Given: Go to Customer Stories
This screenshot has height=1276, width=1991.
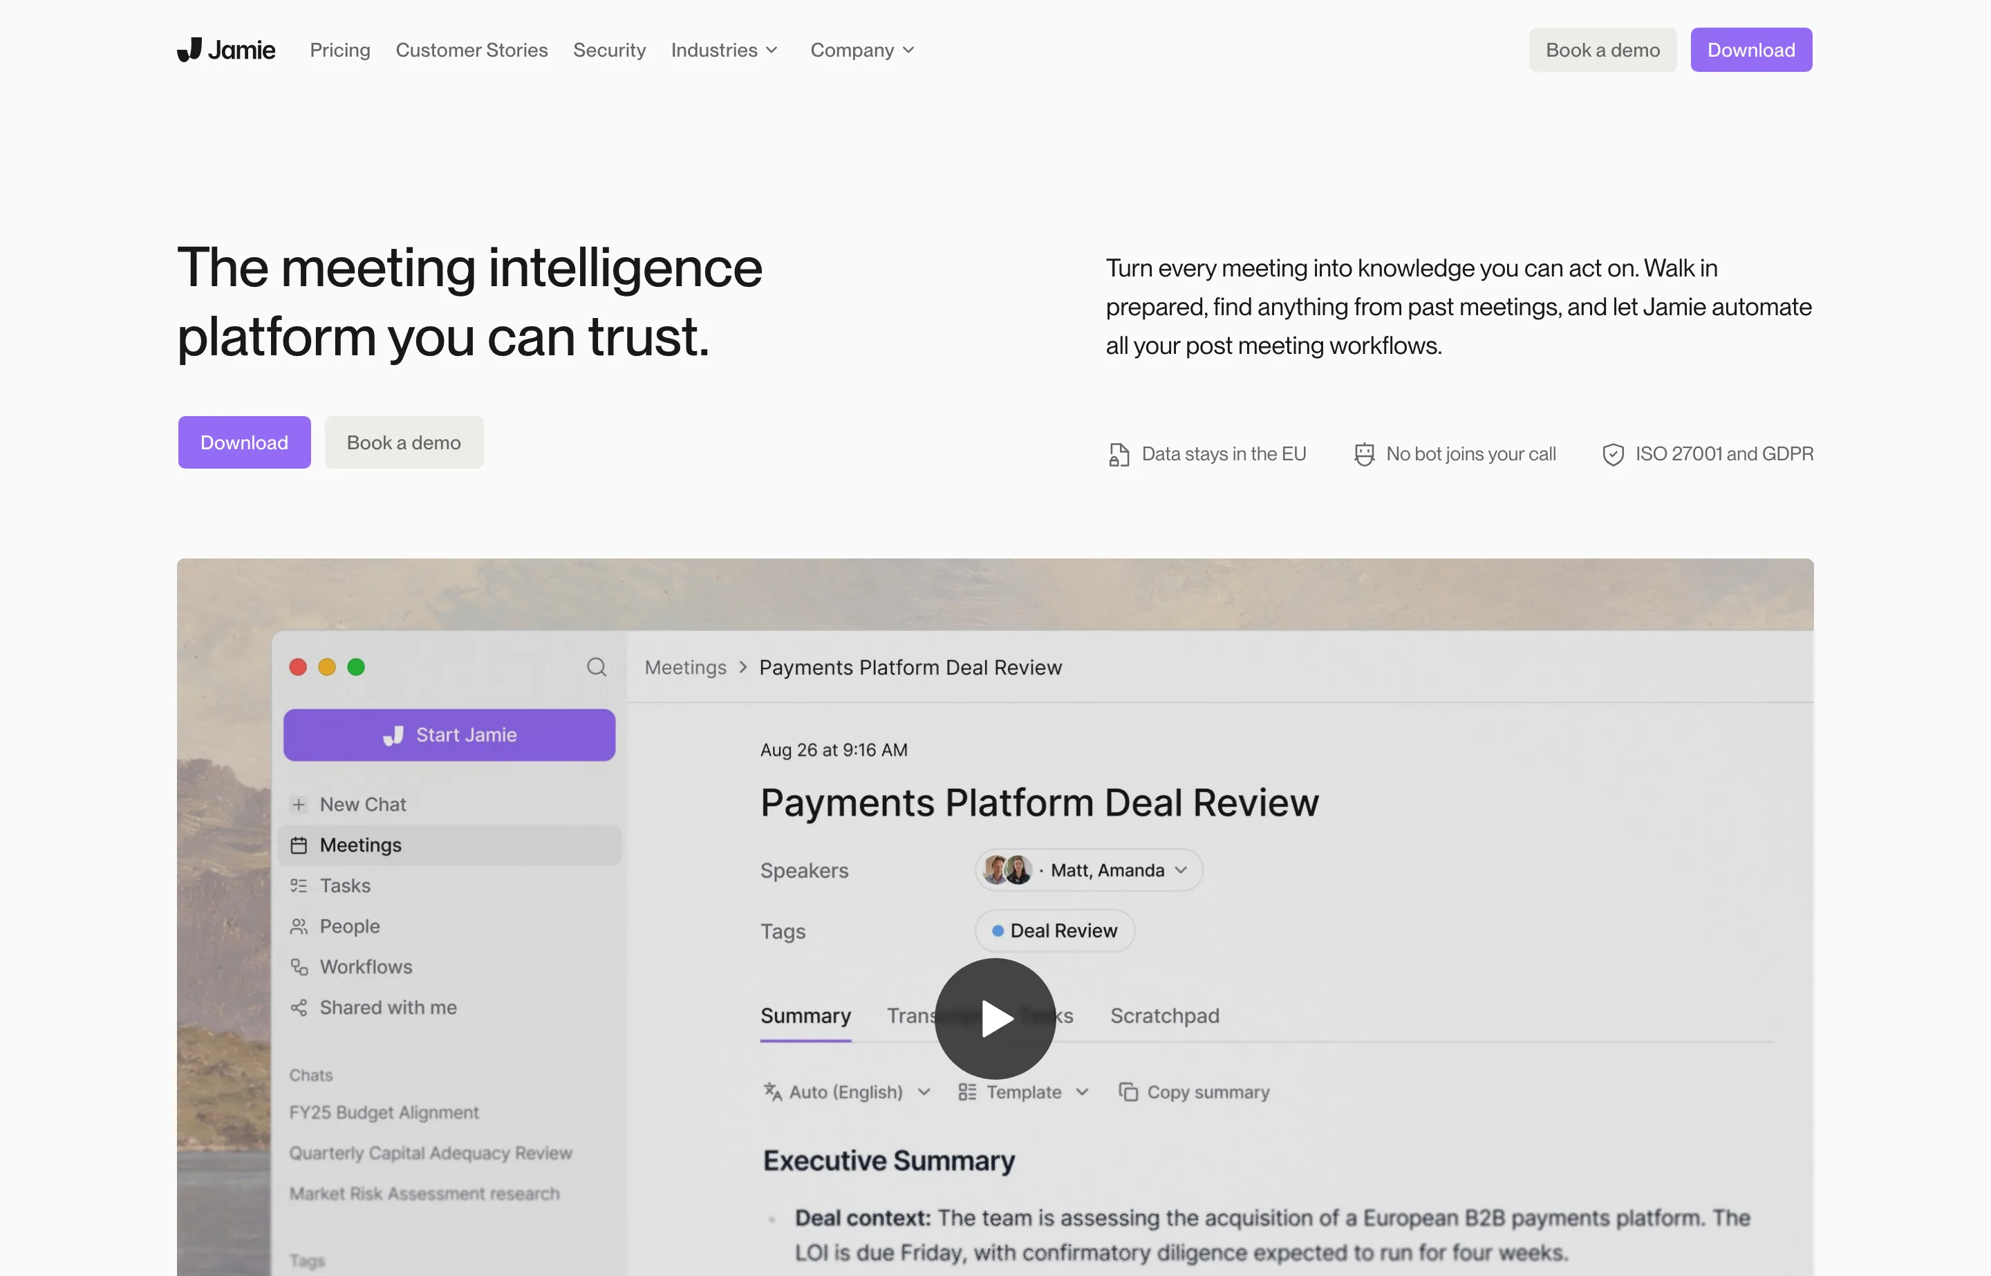Looking at the screenshot, I should pyautogui.click(x=471, y=50).
